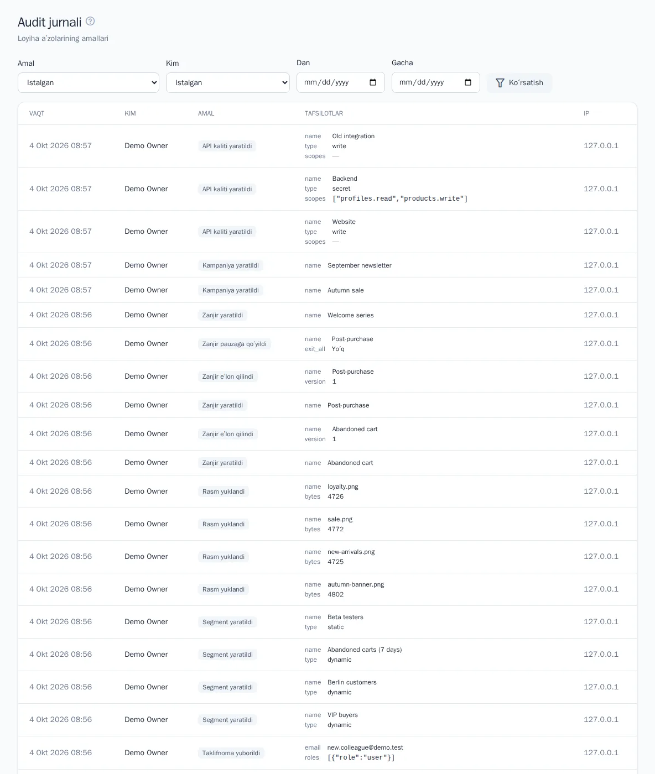Click the help icon beside Audit jurnali
Viewport: 655px width, 774px height.
click(90, 21)
